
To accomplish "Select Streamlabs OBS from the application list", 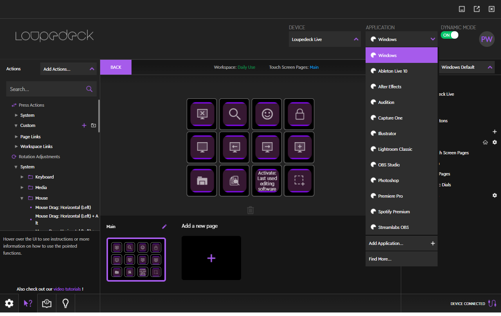I will (402, 227).
